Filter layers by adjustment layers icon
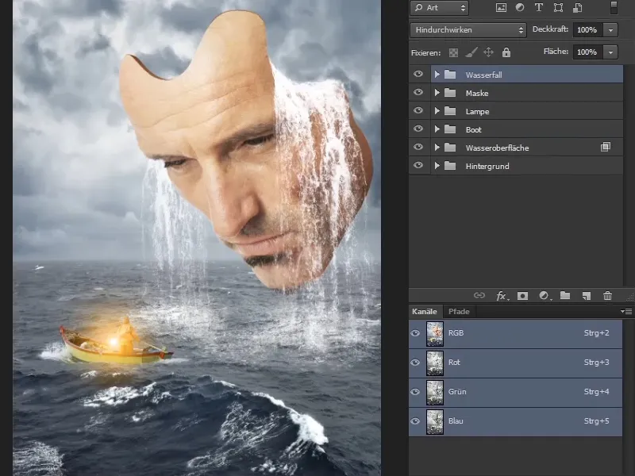Screen dimensions: 635x476 520,8
